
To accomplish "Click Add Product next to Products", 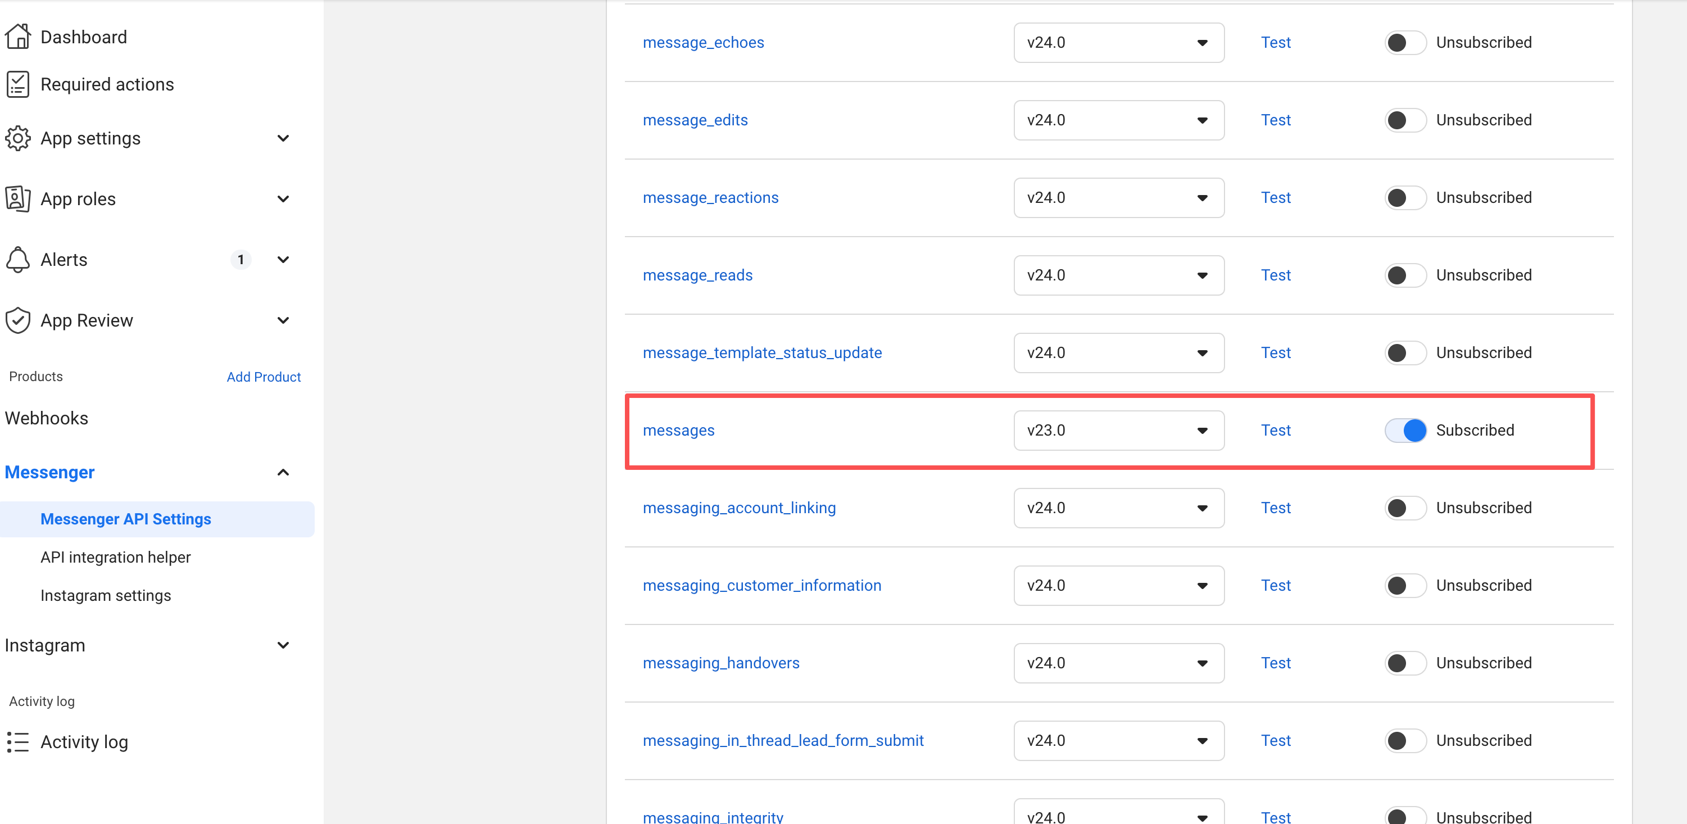I will 263,377.
